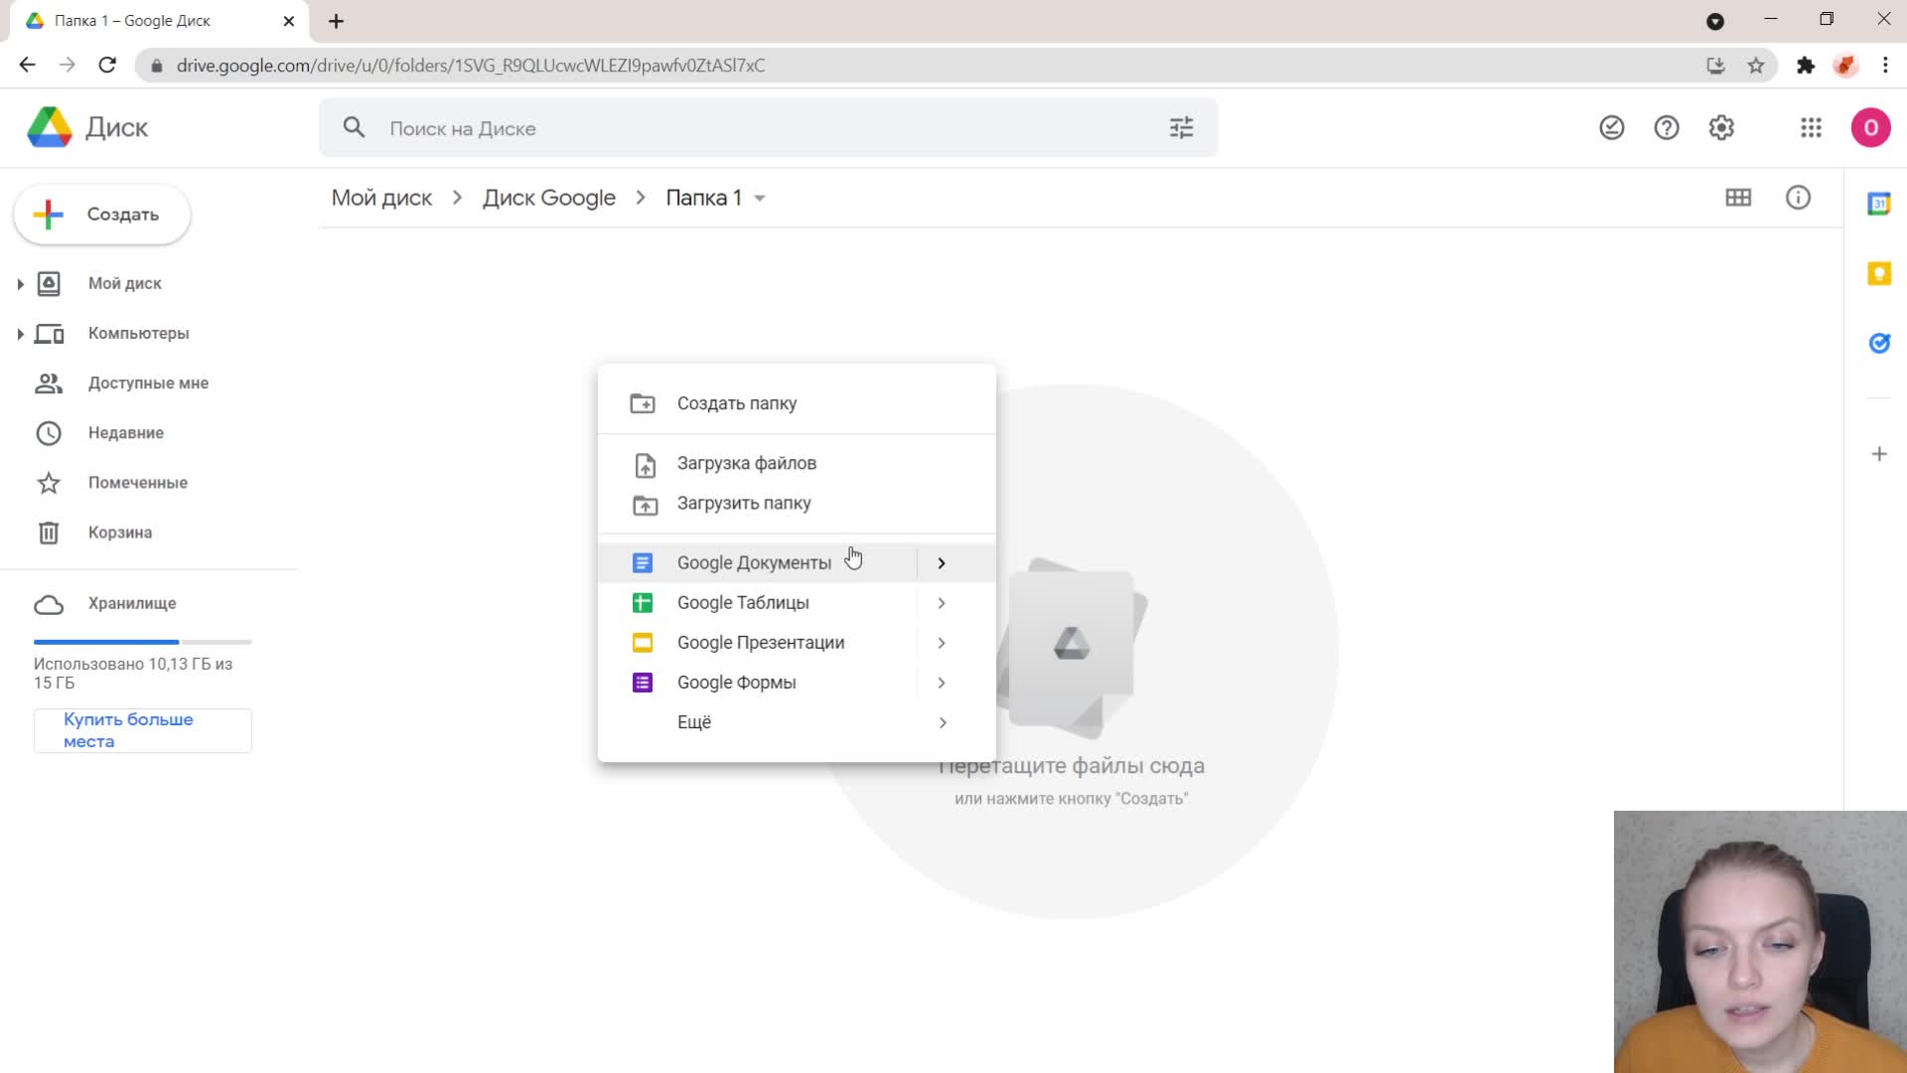Click install app icon in address bar
The width and height of the screenshot is (1907, 1073).
[1715, 66]
